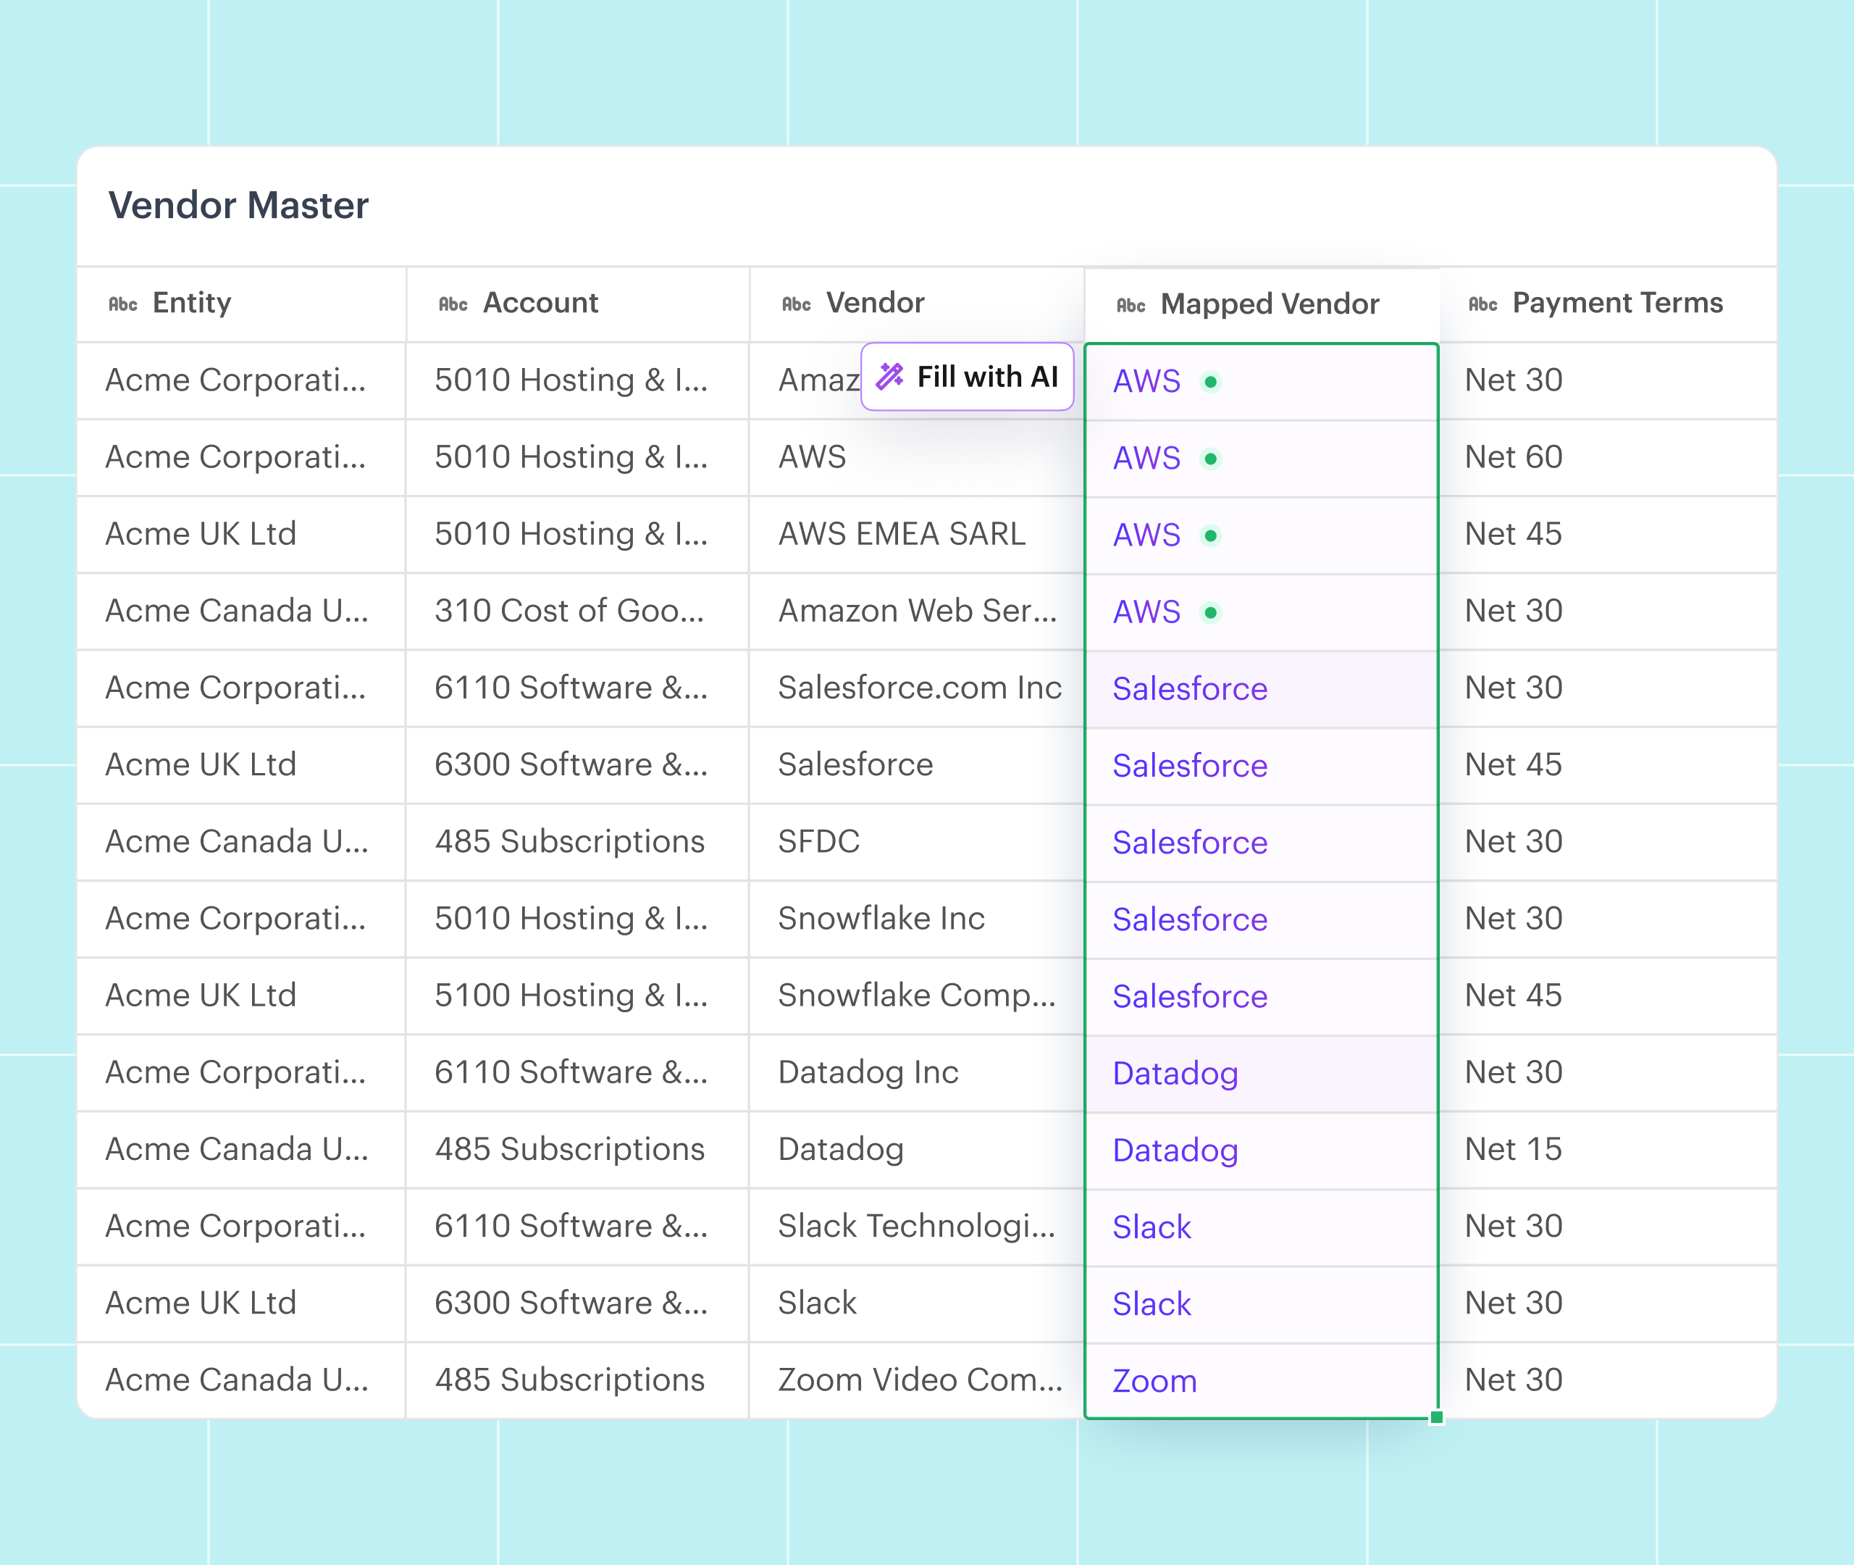This screenshot has height=1565, width=1854.
Task: Click mapped Salesforce cell in Snowflake Inc row
Action: pos(1262,920)
